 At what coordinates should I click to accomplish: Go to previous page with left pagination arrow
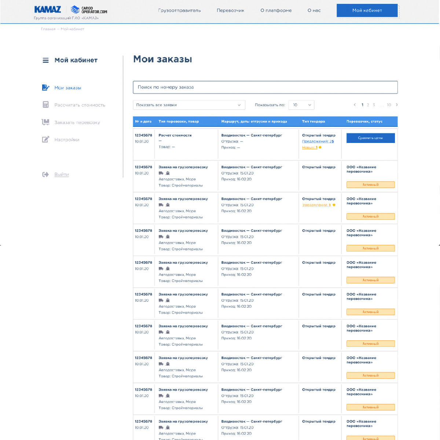click(x=355, y=105)
